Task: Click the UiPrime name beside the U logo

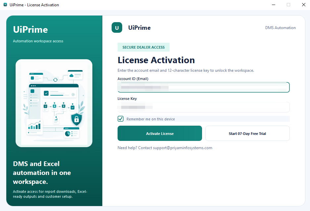Action: click(139, 28)
